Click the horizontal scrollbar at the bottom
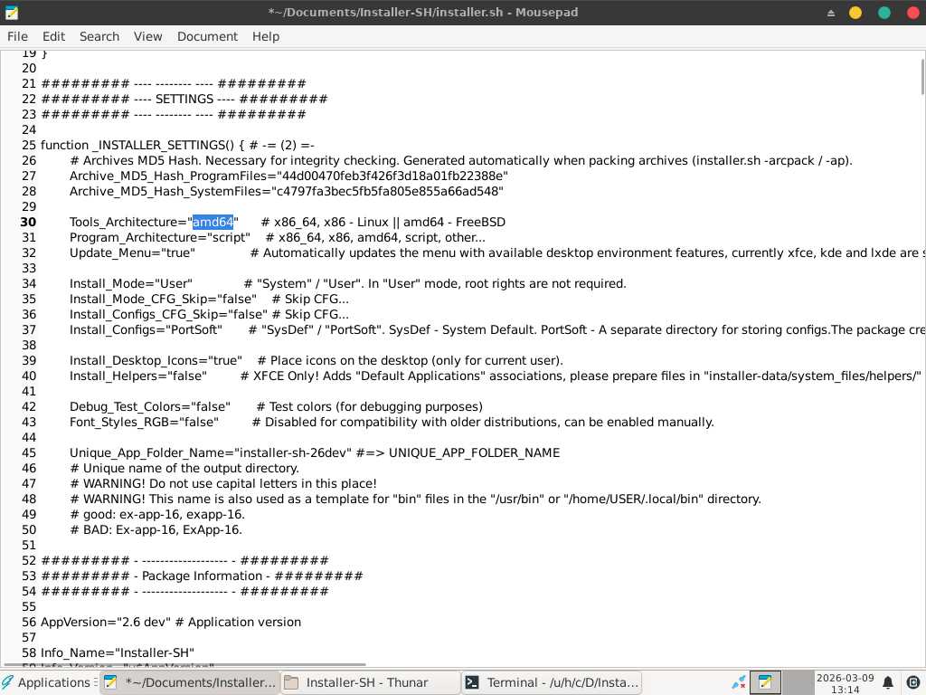 pyautogui.click(x=183, y=665)
